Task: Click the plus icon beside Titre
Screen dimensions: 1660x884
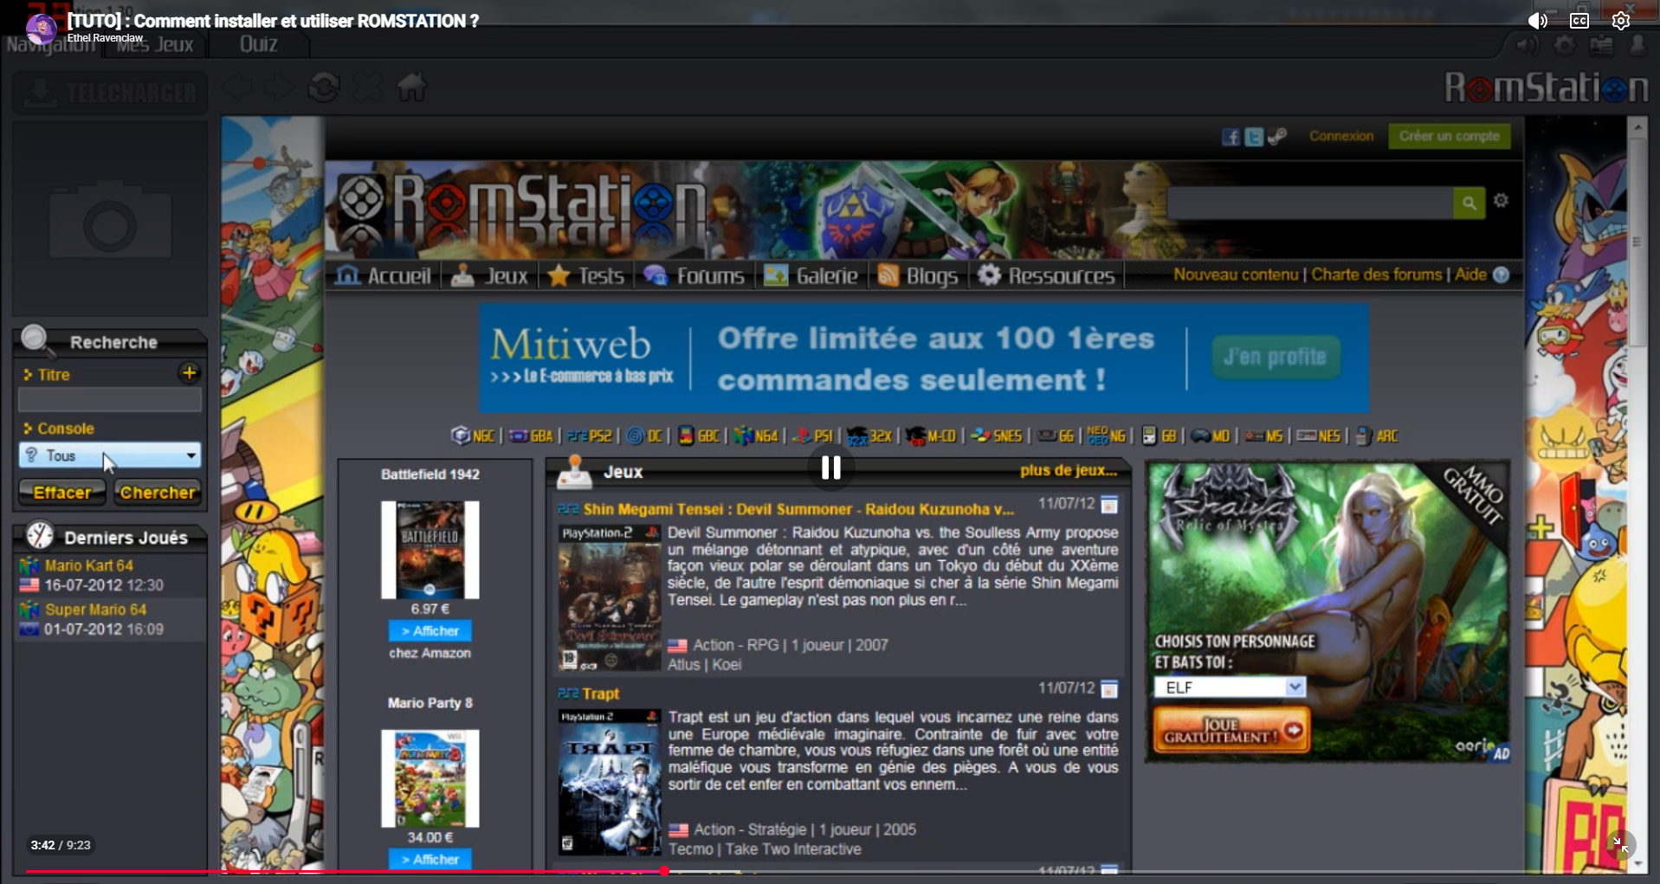Action: click(189, 373)
